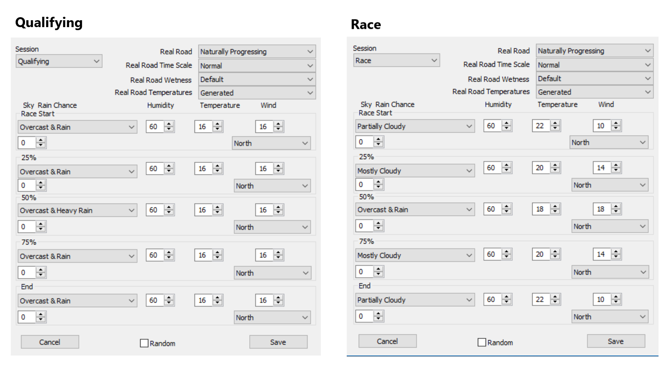Open Real Road dropdown in Qualifying panel

click(x=257, y=51)
